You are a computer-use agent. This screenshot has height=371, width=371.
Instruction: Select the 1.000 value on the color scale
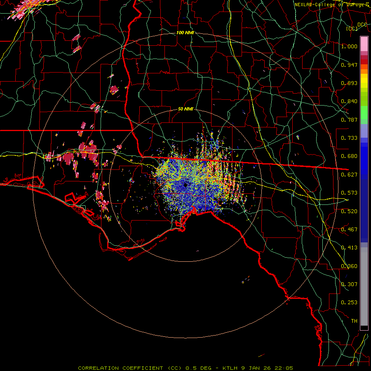point(349,46)
